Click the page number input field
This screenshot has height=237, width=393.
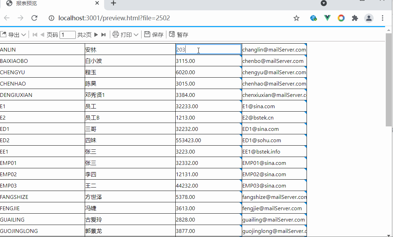[x=68, y=35]
